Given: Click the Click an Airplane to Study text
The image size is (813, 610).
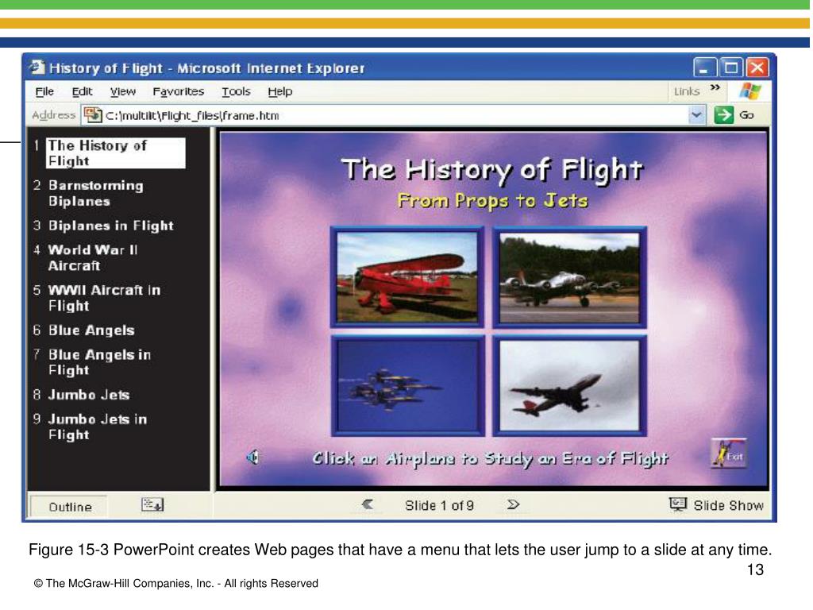Looking at the screenshot, I should pos(491,458).
